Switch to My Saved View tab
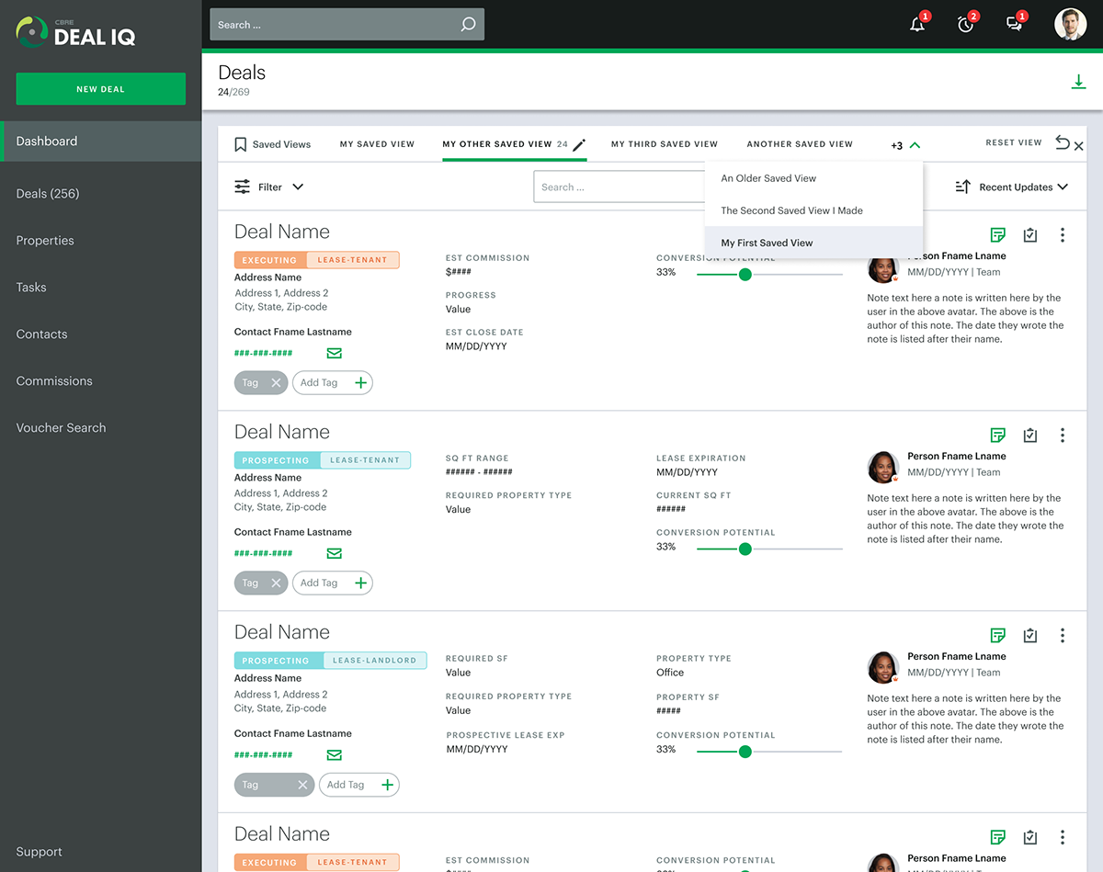The width and height of the screenshot is (1103, 872). (377, 144)
